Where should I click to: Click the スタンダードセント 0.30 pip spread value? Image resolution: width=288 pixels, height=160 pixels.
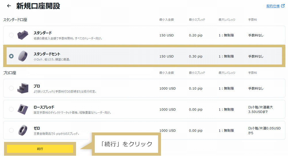196,56
